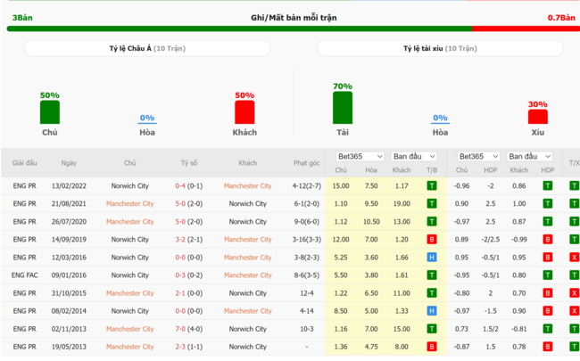This screenshot has height=361, width=580.
Task: Click HDP red B badge for 12/03/2016 row
Action: point(548,258)
